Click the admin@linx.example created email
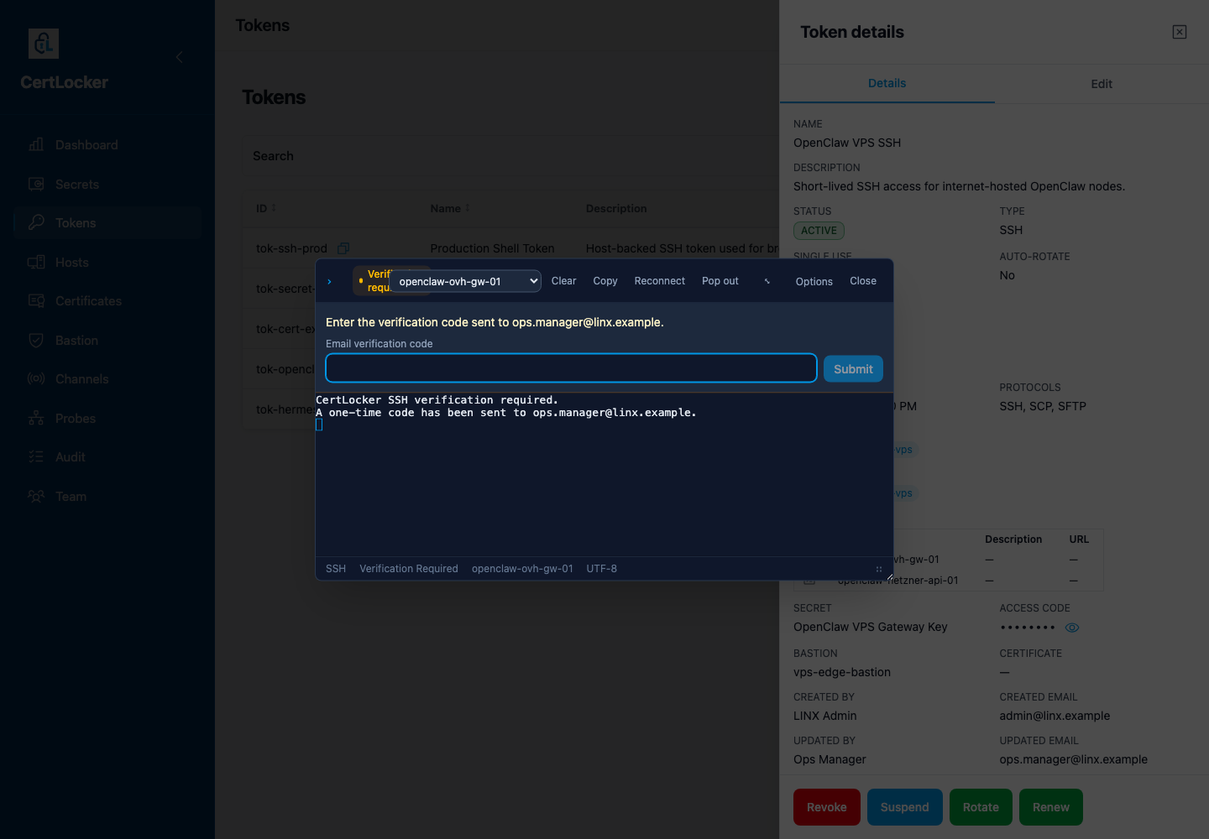The height and width of the screenshot is (839, 1209). tap(1055, 716)
